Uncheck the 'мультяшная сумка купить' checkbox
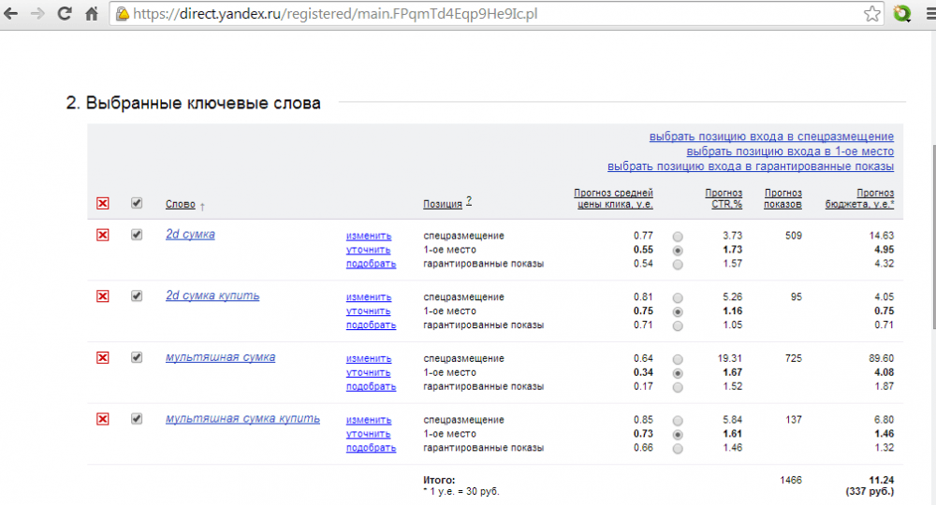The height and width of the screenshot is (505, 936). click(x=137, y=419)
